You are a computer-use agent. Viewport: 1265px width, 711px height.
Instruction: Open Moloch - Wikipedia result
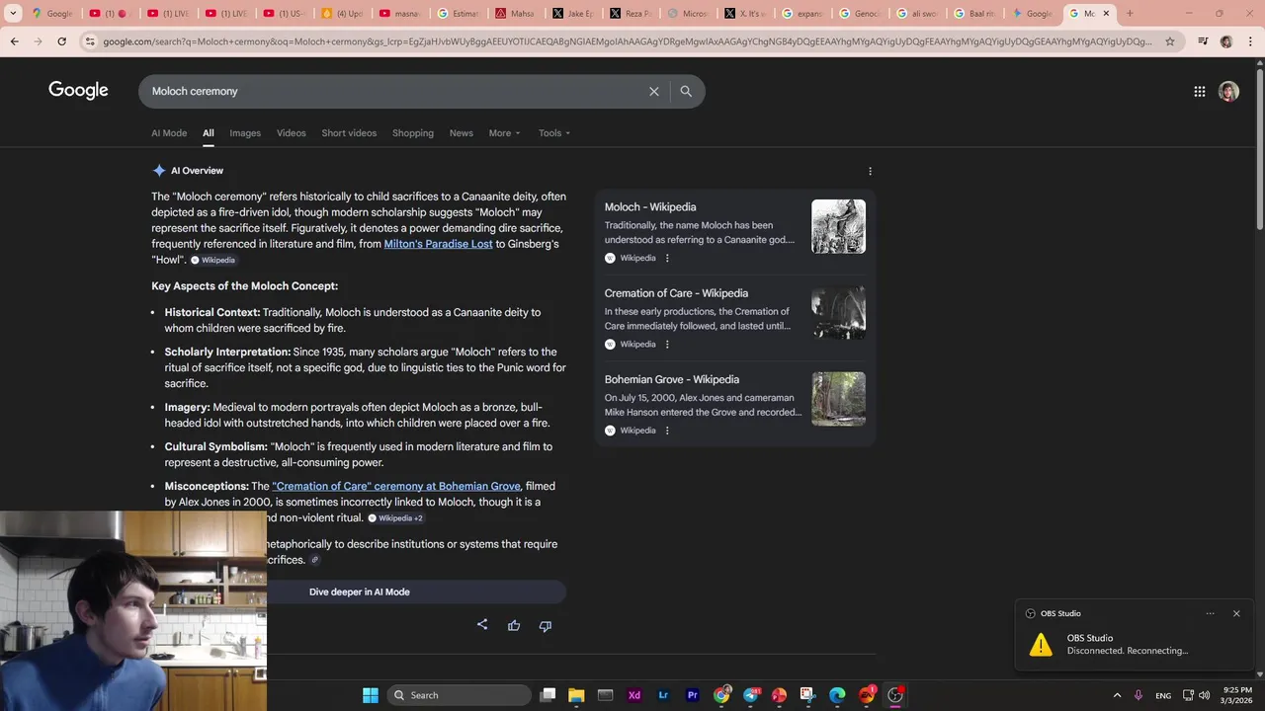(650, 207)
